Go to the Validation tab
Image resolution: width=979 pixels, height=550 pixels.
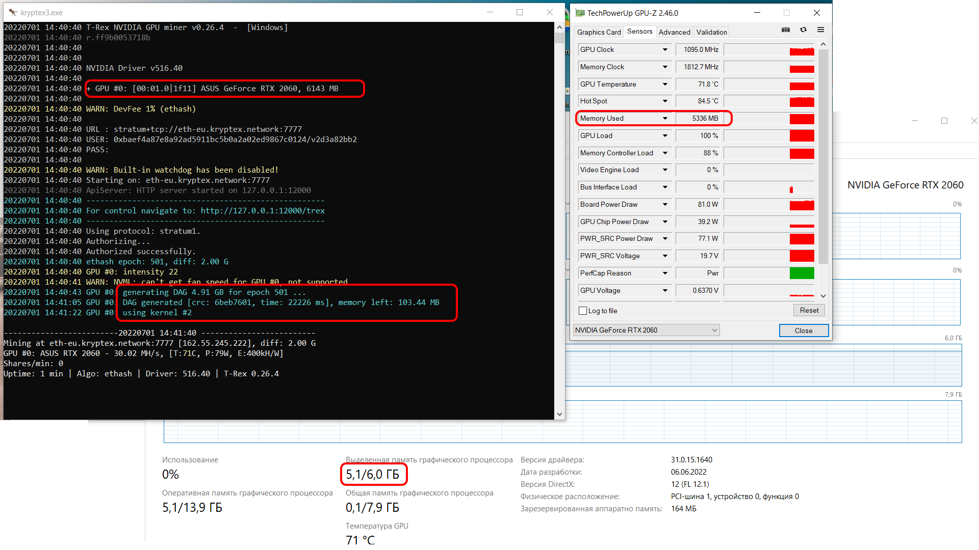[711, 32]
